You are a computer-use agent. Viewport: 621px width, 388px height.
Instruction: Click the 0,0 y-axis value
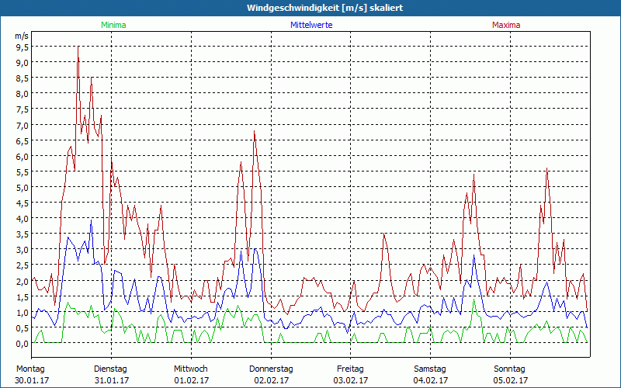23,344
